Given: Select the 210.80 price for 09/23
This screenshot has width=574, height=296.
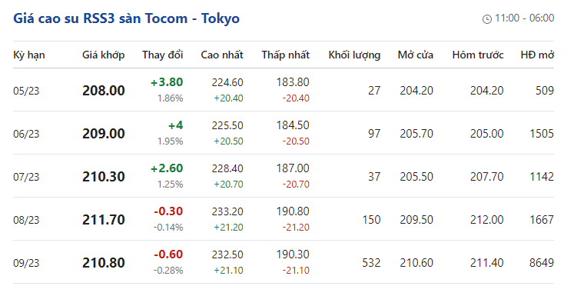Looking at the screenshot, I should 104,263.
